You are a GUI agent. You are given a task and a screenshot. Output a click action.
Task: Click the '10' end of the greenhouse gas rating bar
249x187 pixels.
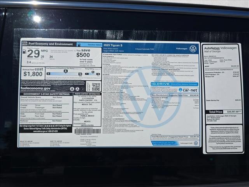(x=80, y=74)
